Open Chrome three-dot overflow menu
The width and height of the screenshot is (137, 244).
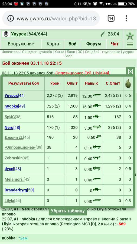(126, 18)
